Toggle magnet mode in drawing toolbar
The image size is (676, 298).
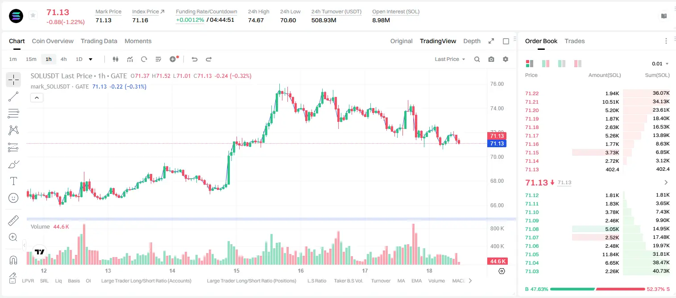point(13,260)
